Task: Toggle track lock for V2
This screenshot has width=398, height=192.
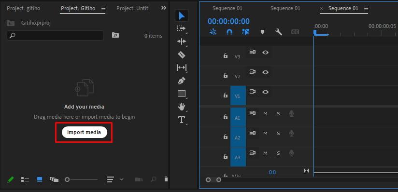Action: (226, 75)
